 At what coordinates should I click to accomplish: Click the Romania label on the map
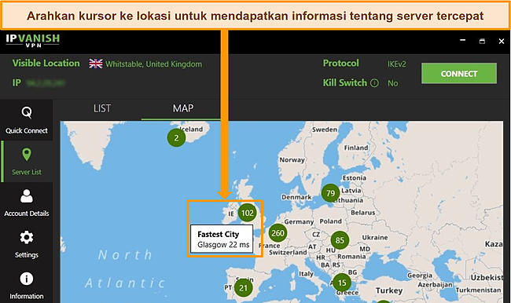click(x=351, y=257)
